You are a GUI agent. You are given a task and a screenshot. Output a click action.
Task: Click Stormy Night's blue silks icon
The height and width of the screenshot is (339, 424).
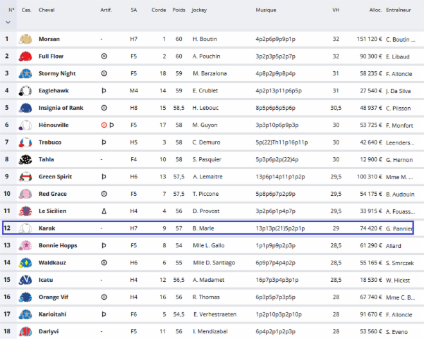[26, 74]
